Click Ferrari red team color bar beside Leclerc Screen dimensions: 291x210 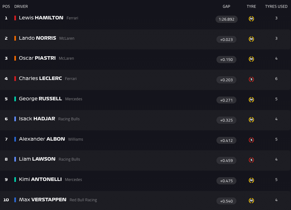[x=15, y=78]
